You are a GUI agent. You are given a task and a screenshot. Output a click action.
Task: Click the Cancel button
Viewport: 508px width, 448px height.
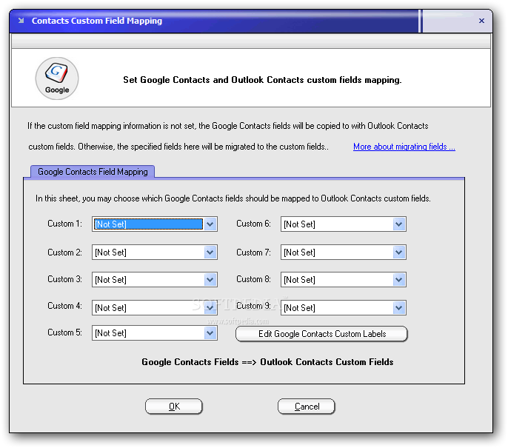click(x=307, y=407)
